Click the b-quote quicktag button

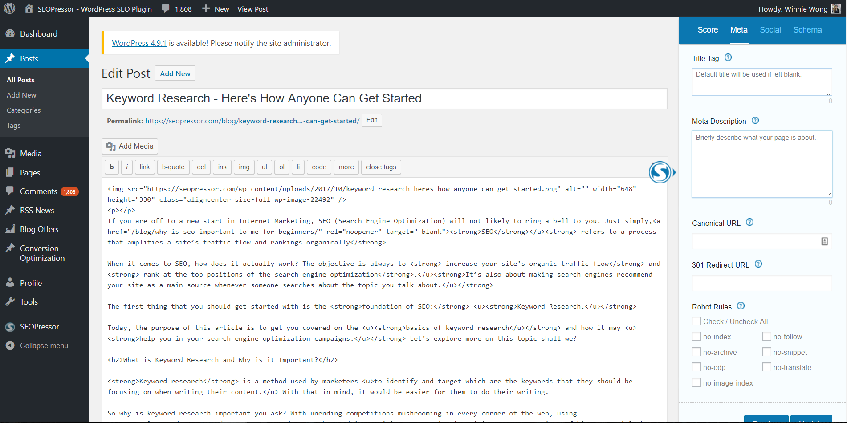pos(173,167)
